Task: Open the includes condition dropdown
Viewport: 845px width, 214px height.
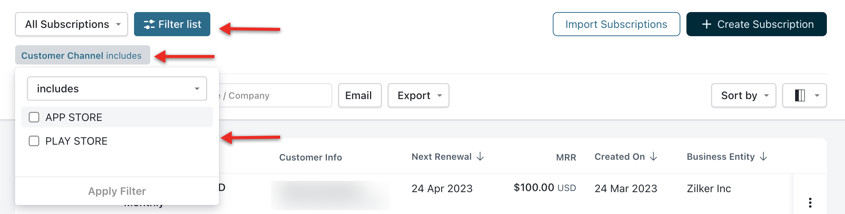Action: [117, 89]
